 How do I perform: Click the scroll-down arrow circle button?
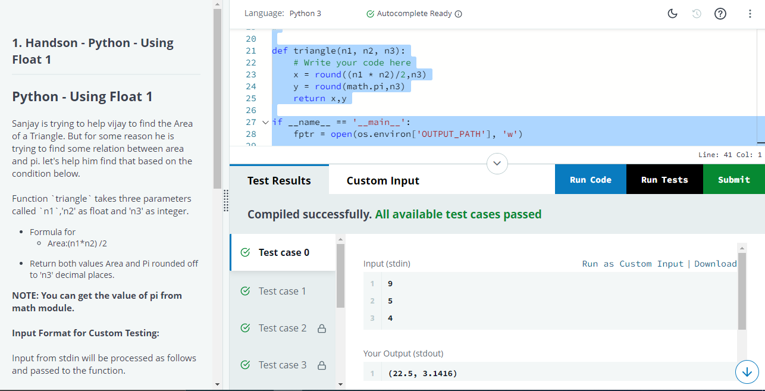point(747,371)
